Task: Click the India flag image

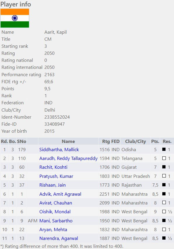Action: [x=15, y=18]
